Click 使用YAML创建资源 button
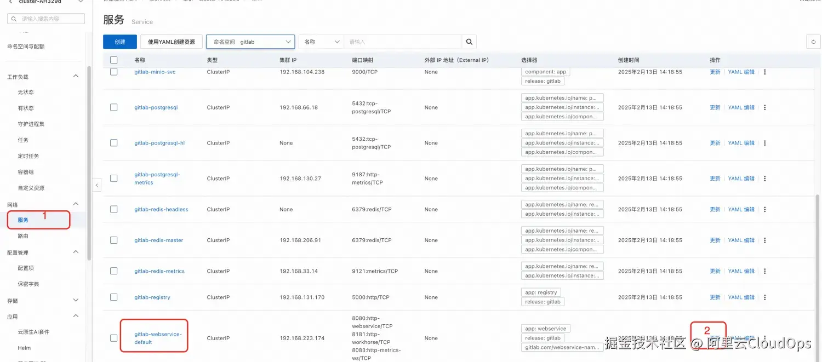This screenshot has width=822, height=362. point(172,42)
